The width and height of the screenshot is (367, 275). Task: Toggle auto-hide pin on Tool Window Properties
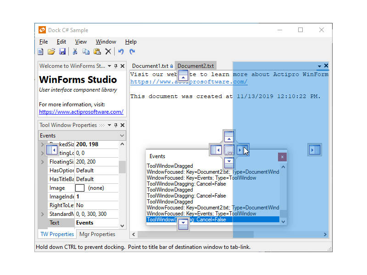click(x=116, y=125)
